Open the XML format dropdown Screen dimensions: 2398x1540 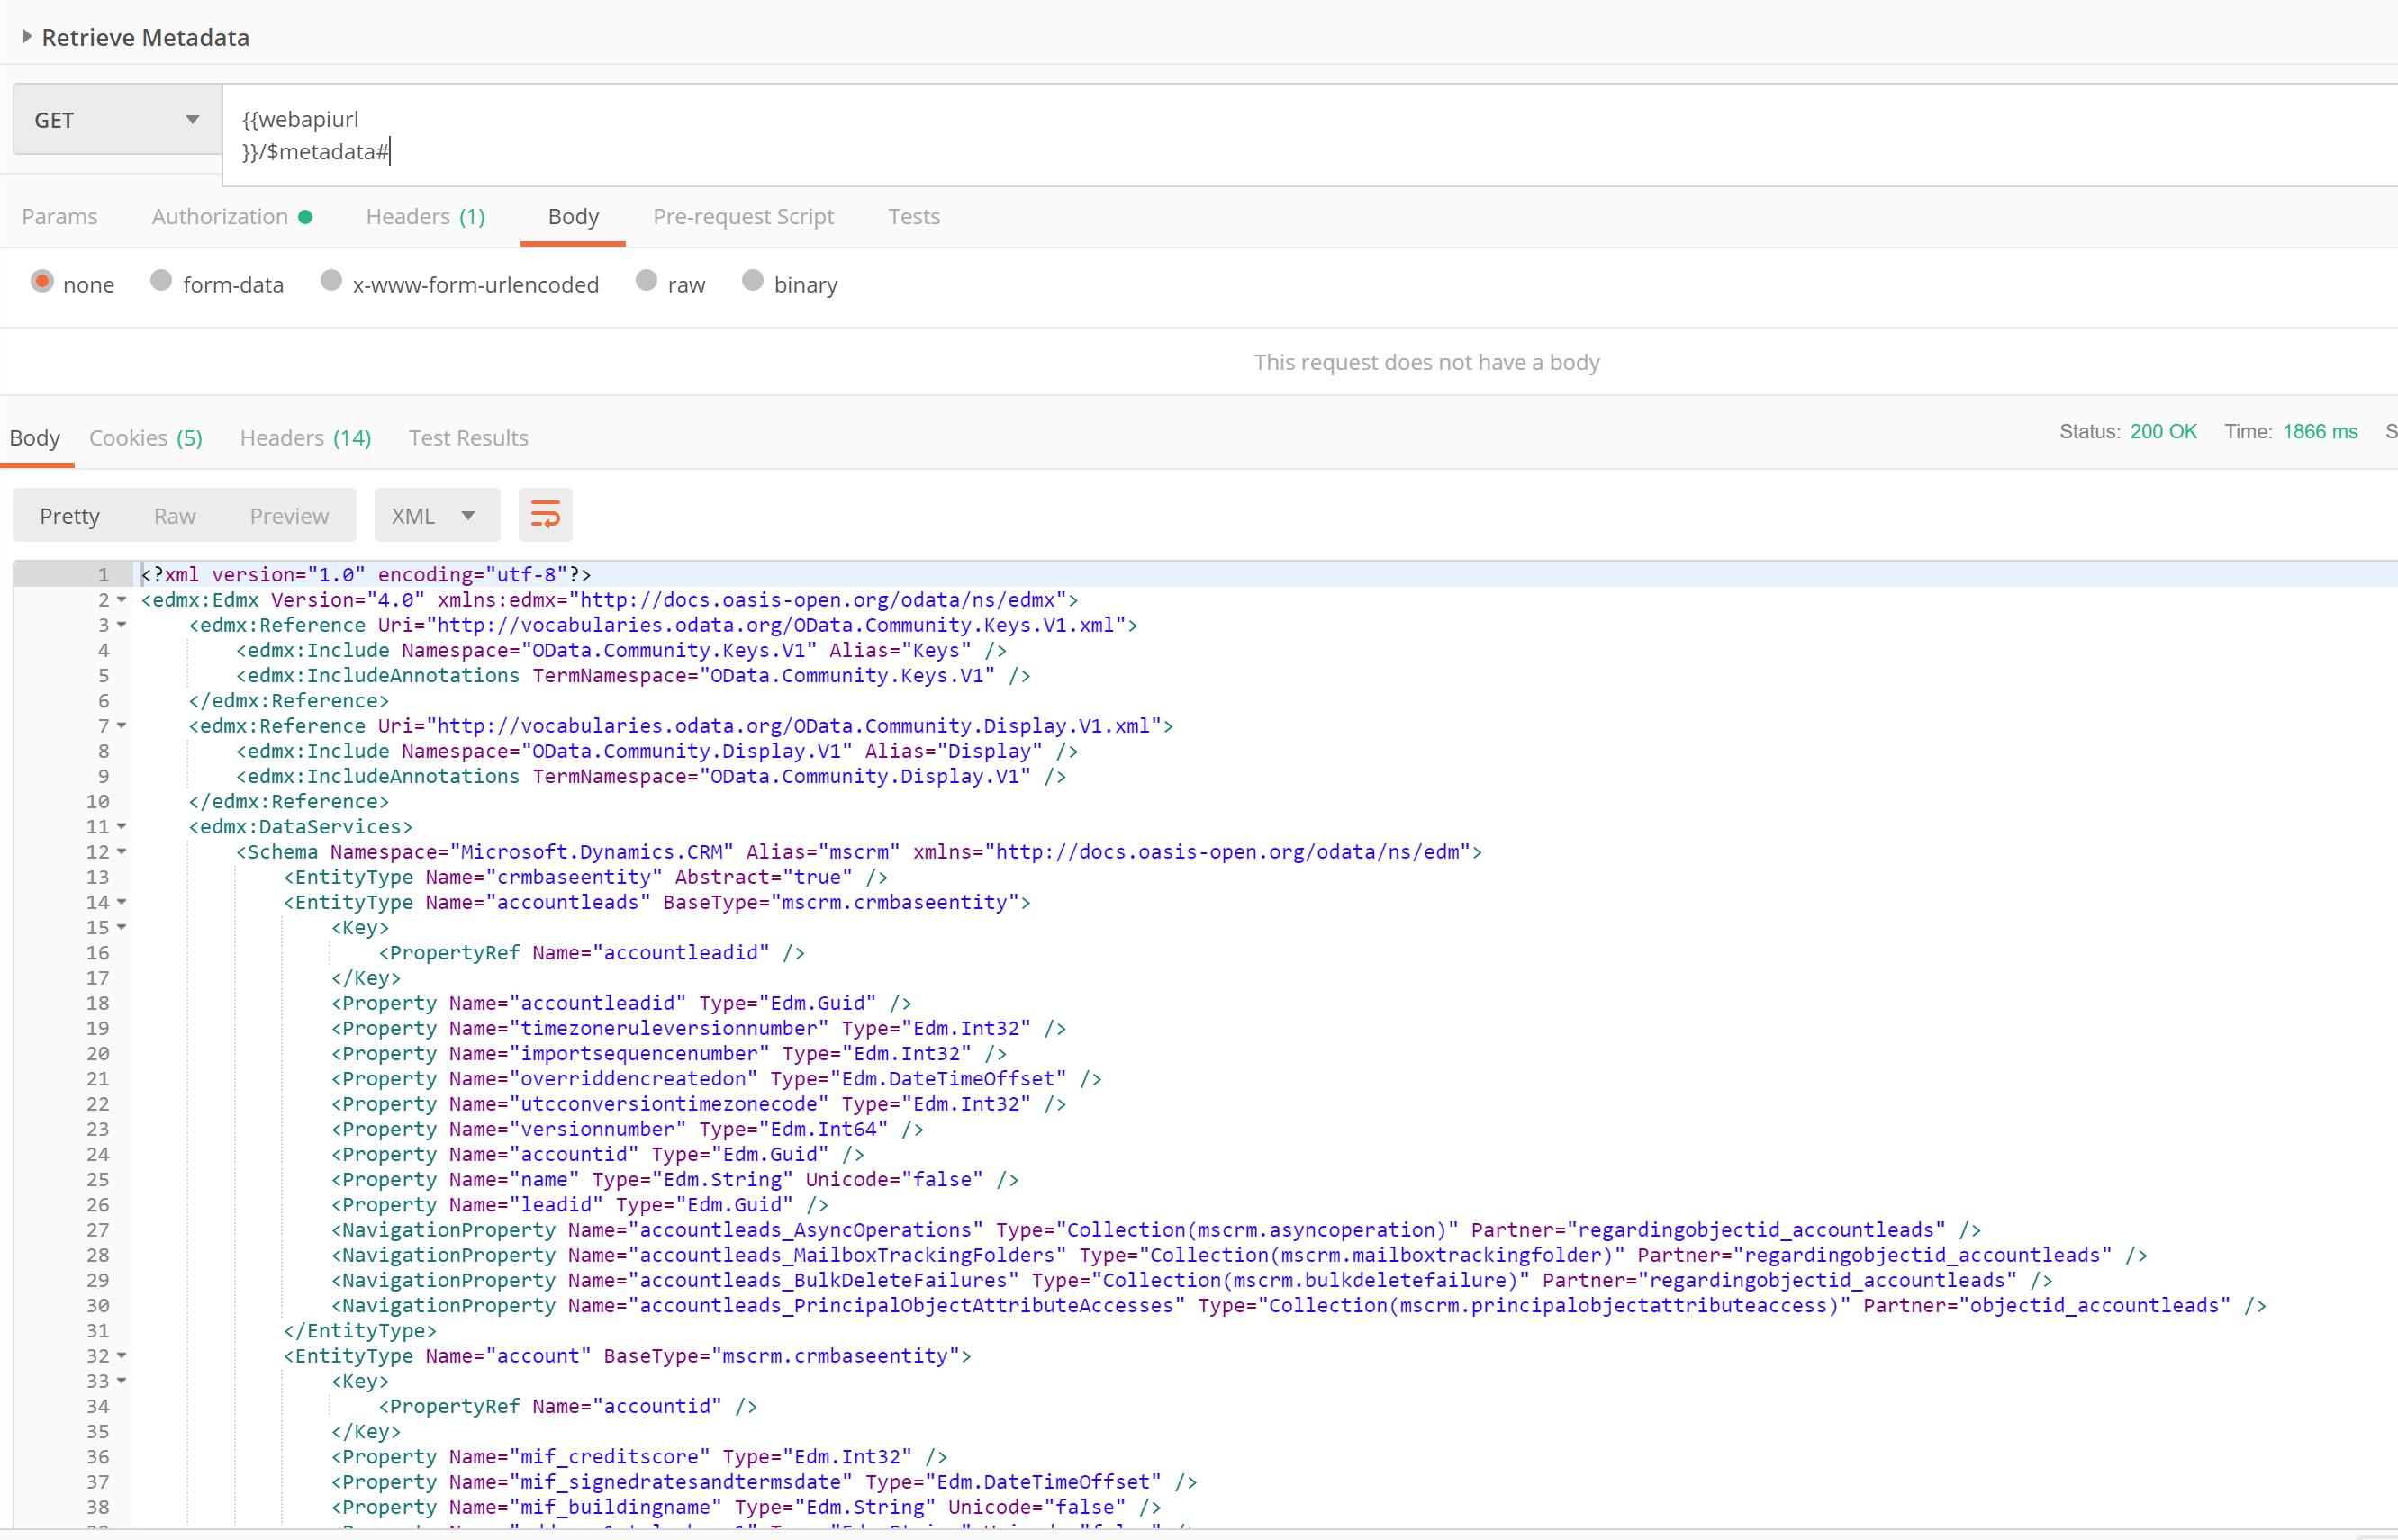coord(436,516)
